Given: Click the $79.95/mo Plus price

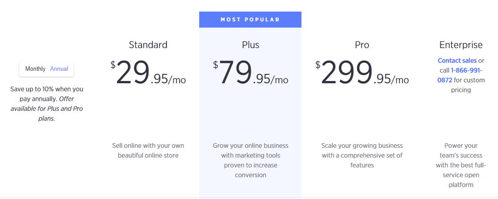Looking at the screenshot, I should (251, 73).
